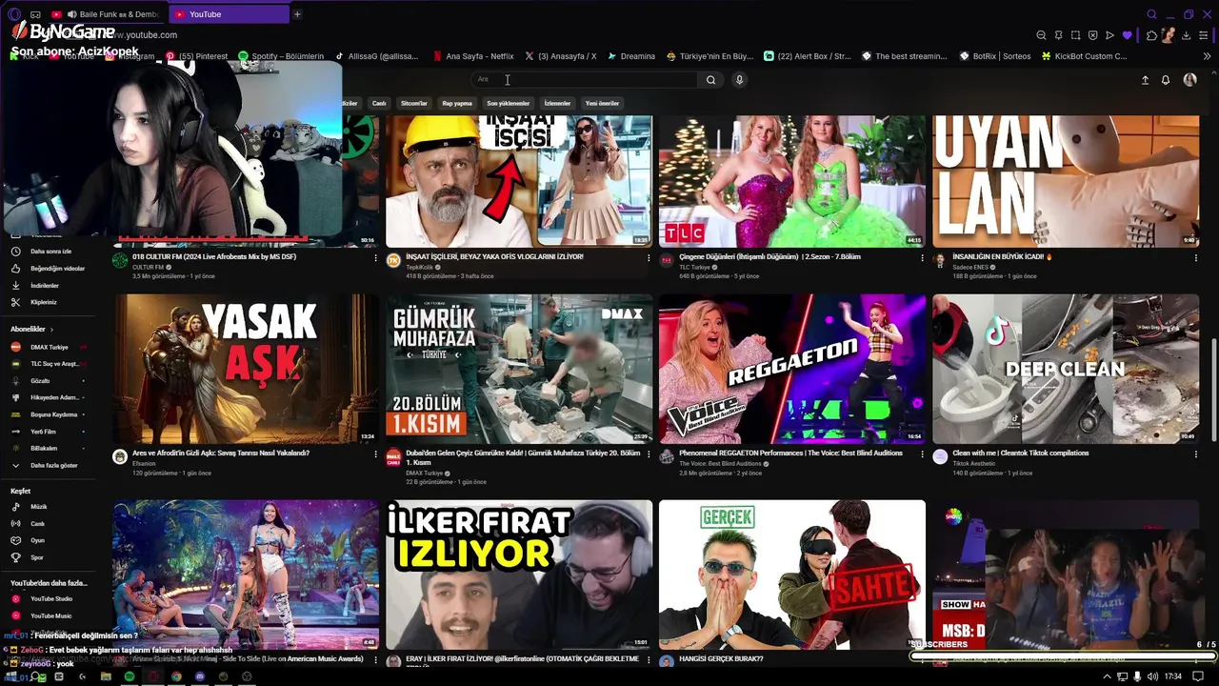Click the pin icon in browser toolbar
Viewport: 1219px width, 686px height.
click(x=1058, y=35)
